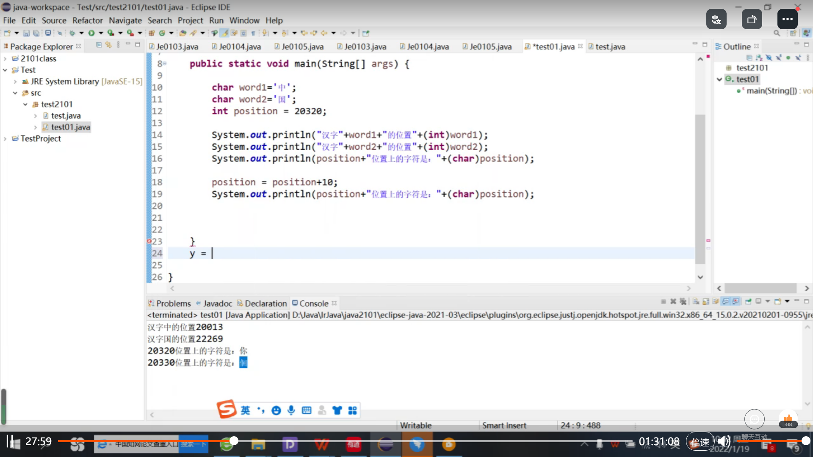Toggle Link with Editor in Package Explorer

tap(108, 45)
